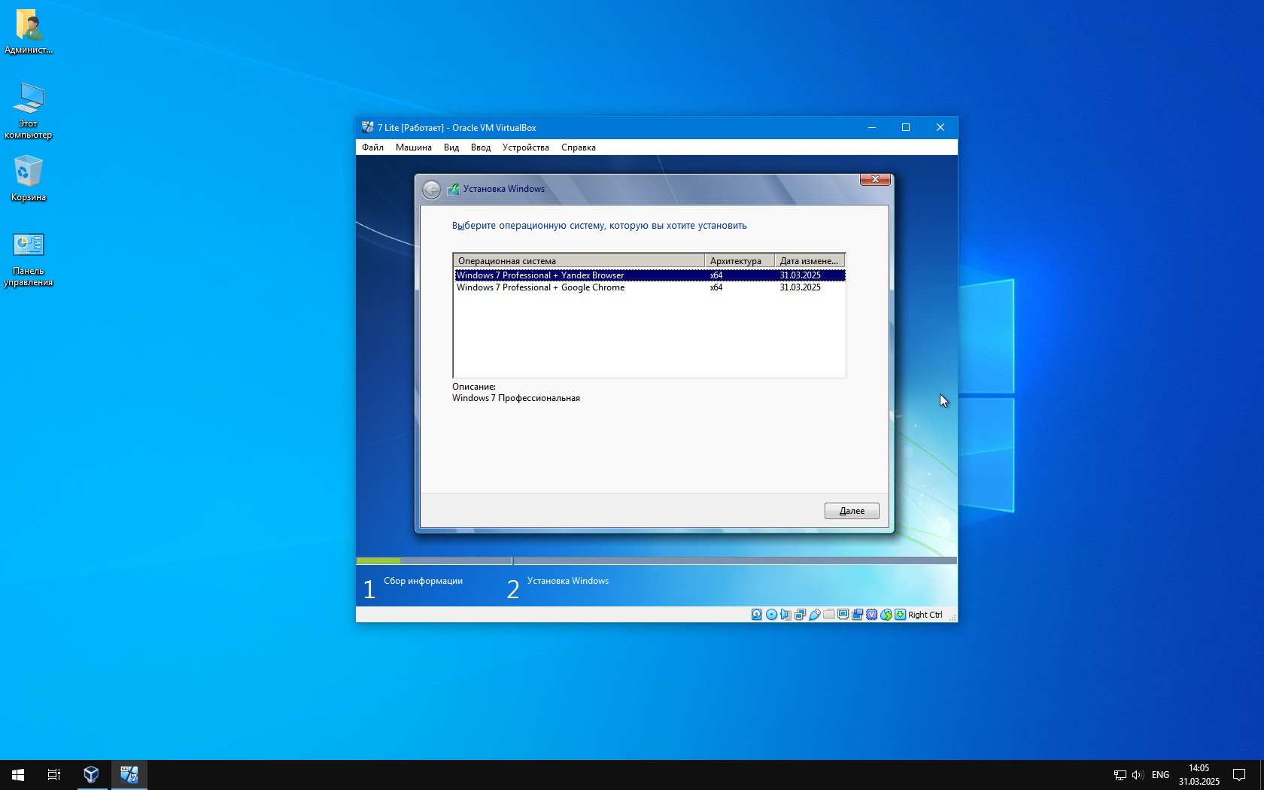Image resolution: width=1264 pixels, height=790 pixels.
Task: Click the hard disk activity status icon
Action: [x=757, y=615]
